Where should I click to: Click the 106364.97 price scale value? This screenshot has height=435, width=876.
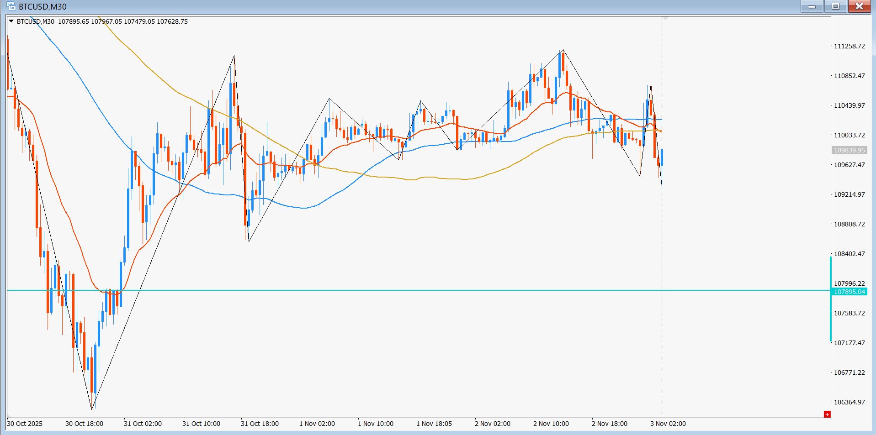849,402
